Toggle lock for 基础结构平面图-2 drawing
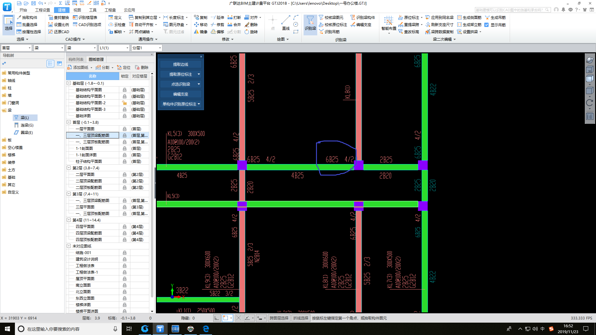This screenshot has width=596, height=335. [x=124, y=103]
